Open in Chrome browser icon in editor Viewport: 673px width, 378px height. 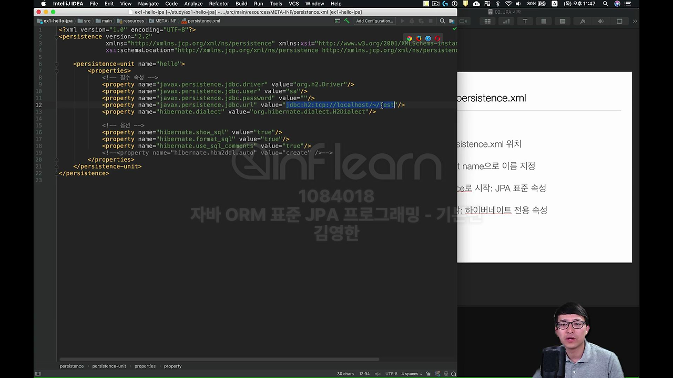[410, 39]
